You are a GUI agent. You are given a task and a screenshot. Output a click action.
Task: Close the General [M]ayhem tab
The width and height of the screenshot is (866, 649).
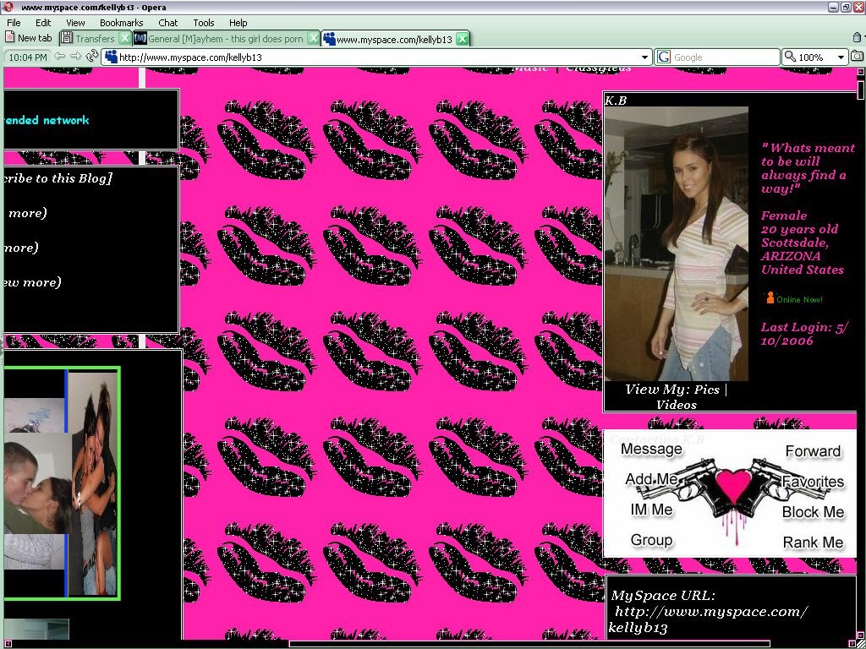tap(313, 39)
